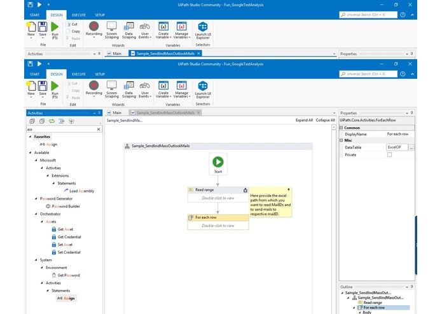This screenshot has height=314, width=442.
Task: Click Universal Search box in the lower window
Action: click(x=368, y=74)
